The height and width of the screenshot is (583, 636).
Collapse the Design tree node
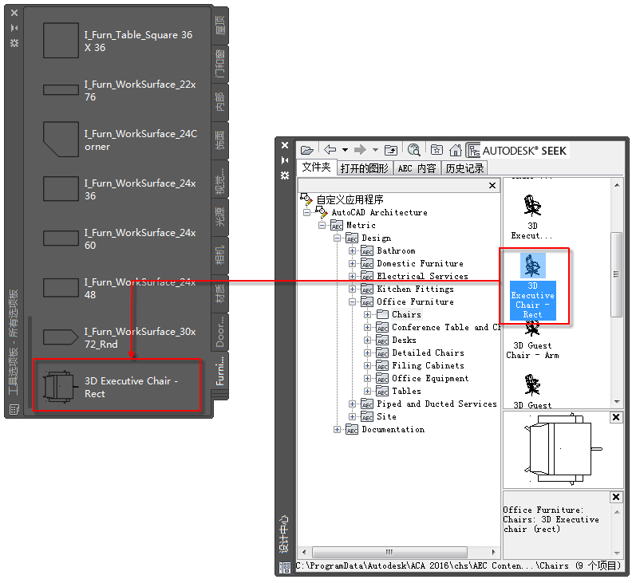(x=337, y=238)
